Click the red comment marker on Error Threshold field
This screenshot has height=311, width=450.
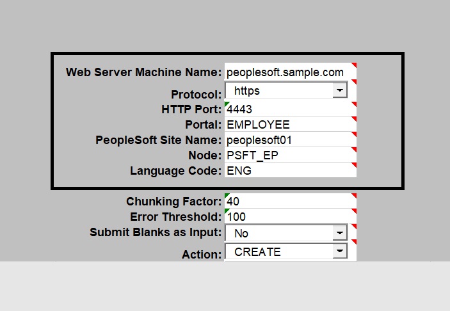[x=355, y=211]
